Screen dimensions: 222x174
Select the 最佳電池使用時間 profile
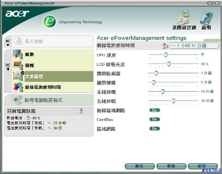coord(52,87)
